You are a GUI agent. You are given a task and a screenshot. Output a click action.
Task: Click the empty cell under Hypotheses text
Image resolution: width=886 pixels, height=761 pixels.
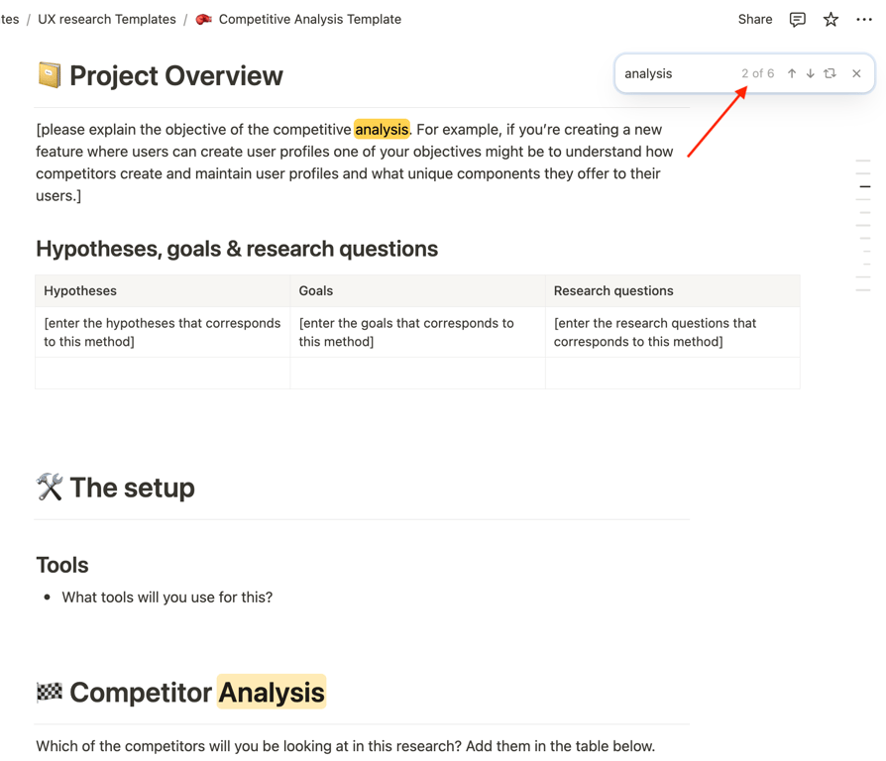163,374
